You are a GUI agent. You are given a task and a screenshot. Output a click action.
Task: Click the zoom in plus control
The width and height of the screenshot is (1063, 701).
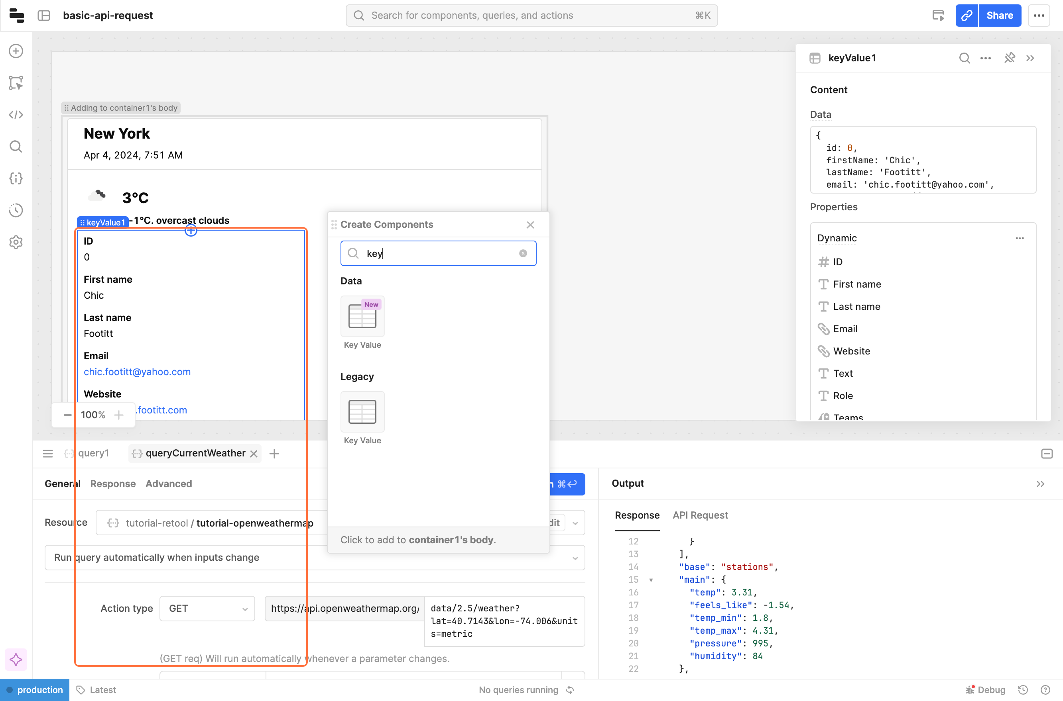click(118, 415)
